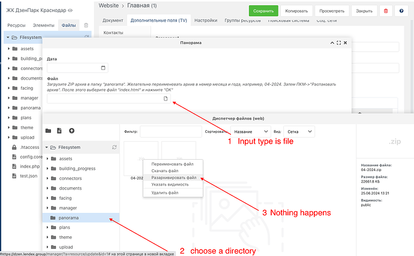The height and width of the screenshot is (256, 414).
Task: Click upload icon in file manager
Action: (71, 131)
